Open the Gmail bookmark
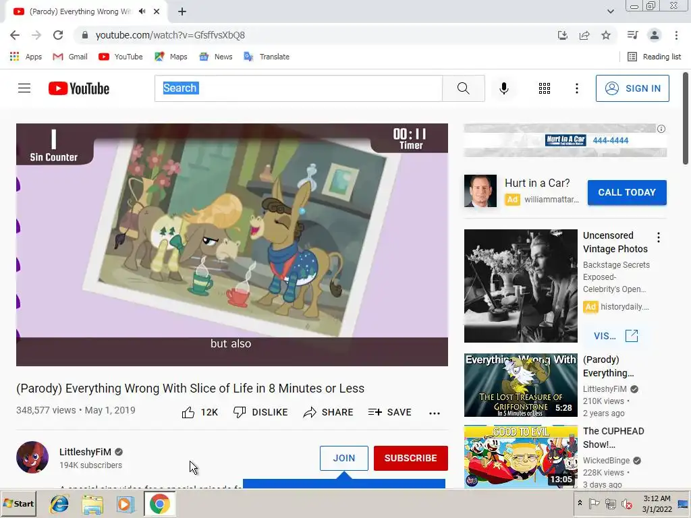The image size is (691, 518). pyautogui.click(x=70, y=57)
